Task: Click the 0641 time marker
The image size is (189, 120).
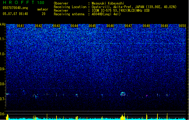Action: click(20, 26)
